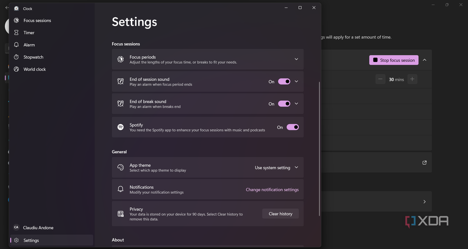
Task: Click the Focus periods row icon
Action: 120,59
